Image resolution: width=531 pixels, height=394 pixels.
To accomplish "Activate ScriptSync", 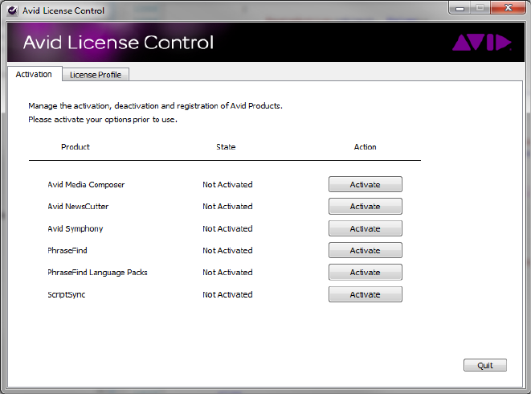I will pyautogui.click(x=365, y=294).
